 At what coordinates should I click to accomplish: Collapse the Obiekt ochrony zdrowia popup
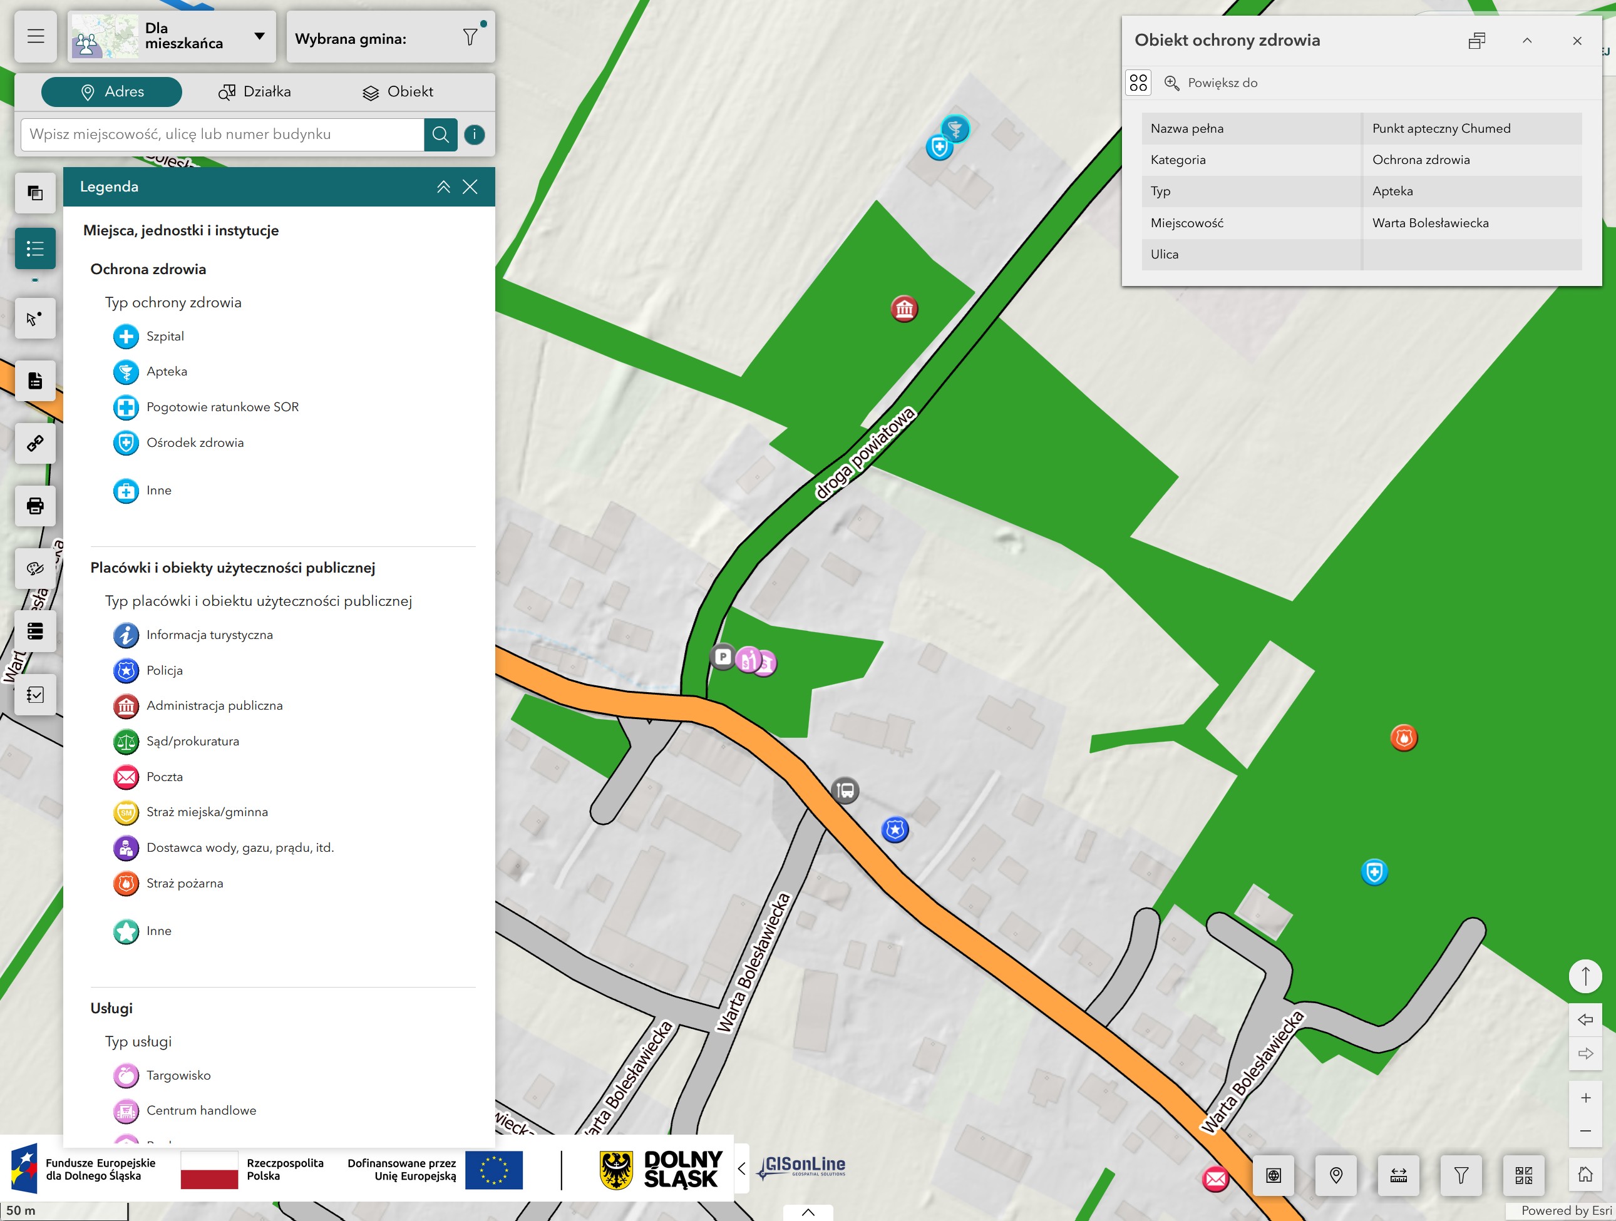pyautogui.click(x=1527, y=41)
